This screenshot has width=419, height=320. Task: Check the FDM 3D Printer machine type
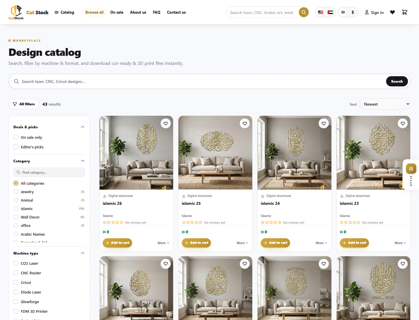pos(16,311)
